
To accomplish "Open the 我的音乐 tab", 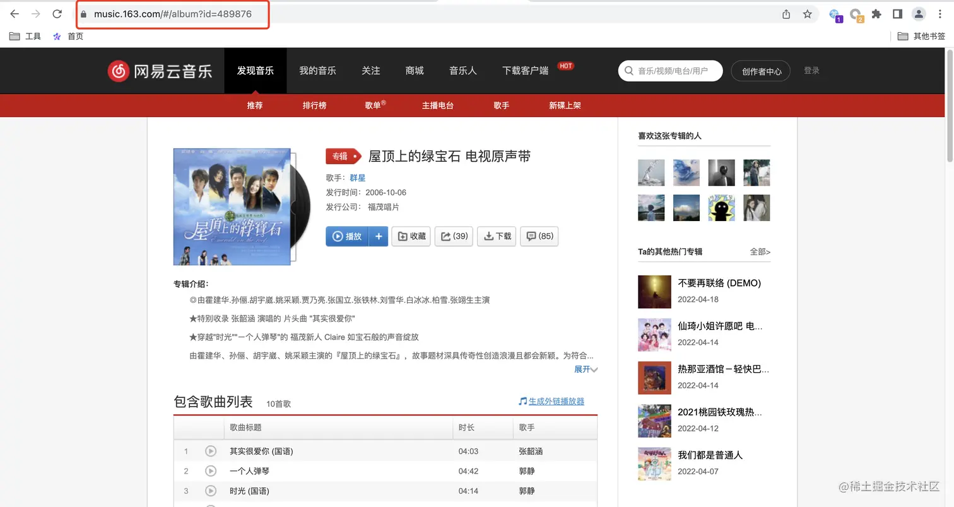I will [317, 71].
